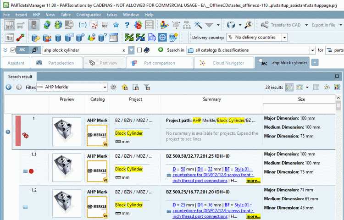Open the Extras menu

point(112,15)
